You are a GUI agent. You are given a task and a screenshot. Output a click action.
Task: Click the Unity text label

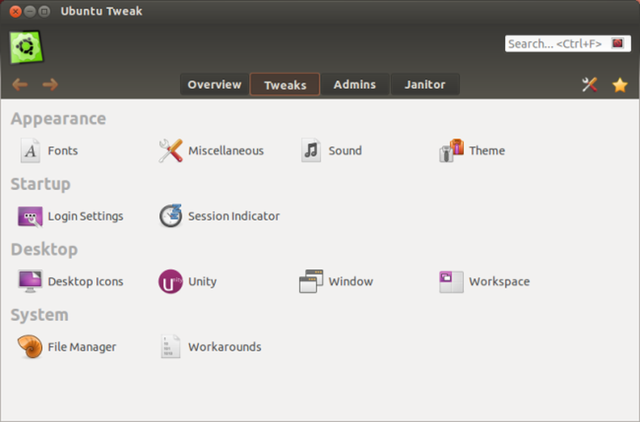[202, 282]
